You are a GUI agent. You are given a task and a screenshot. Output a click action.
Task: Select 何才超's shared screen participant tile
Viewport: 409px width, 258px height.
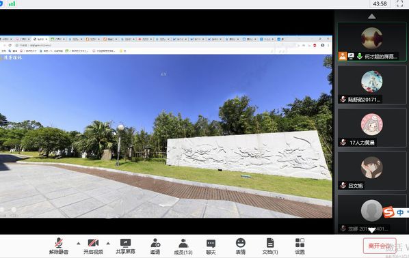pos(372,42)
